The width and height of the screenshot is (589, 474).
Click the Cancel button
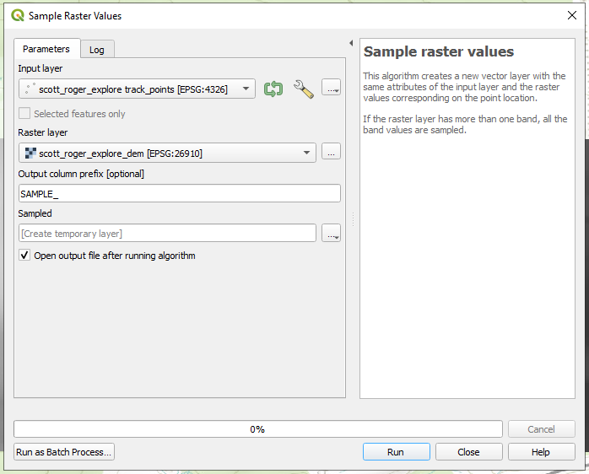tap(541, 429)
